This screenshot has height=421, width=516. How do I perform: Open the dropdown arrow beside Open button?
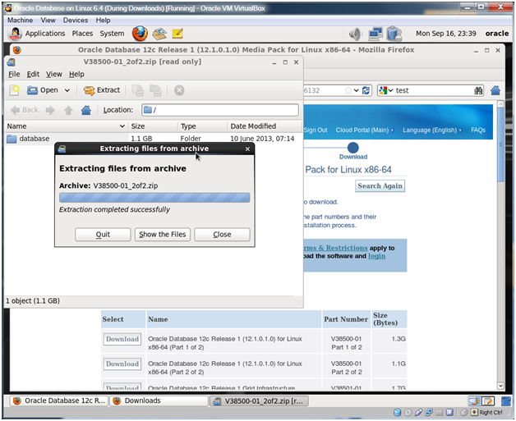[66, 90]
